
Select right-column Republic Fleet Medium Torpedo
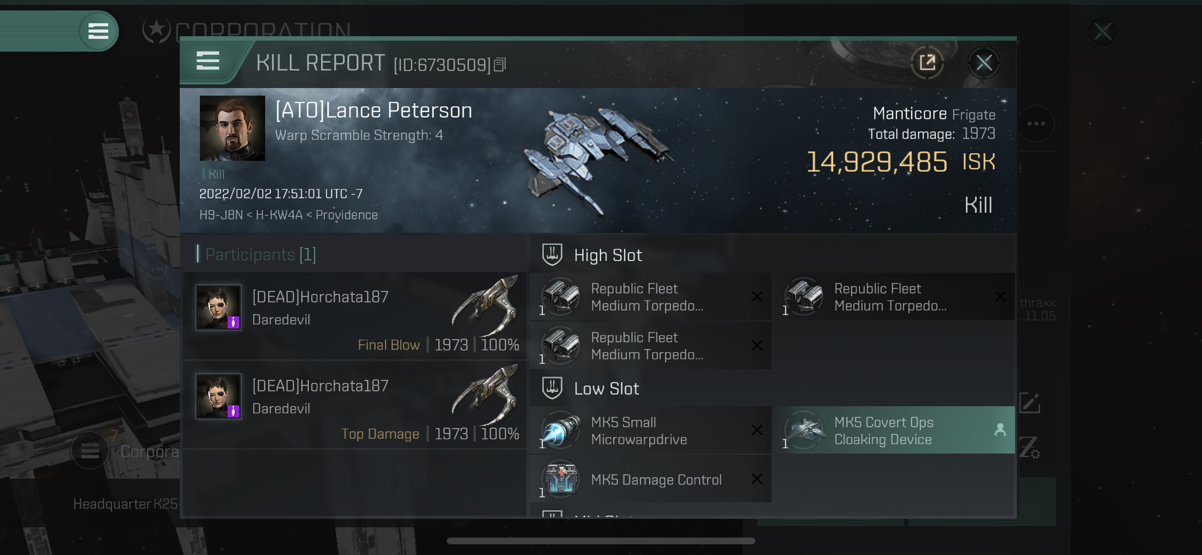(893, 297)
